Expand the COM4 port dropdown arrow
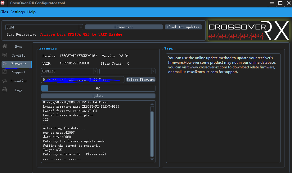This screenshot has height=173, width=292. click(x=81, y=27)
